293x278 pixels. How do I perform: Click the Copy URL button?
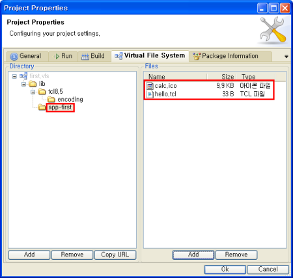coord(115,255)
